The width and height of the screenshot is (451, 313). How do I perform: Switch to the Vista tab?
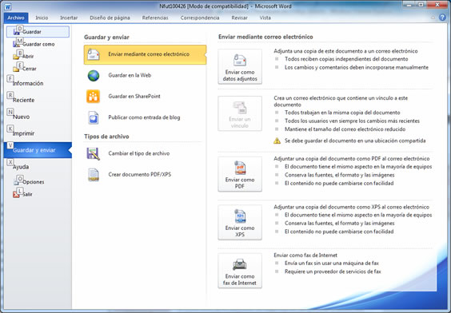click(x=265, y=18)
